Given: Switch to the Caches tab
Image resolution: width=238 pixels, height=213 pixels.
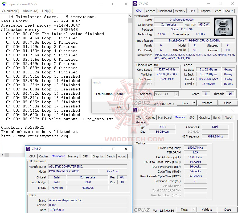Looking at the screenshot, I should pyautogui.click(x=151, y=11).
